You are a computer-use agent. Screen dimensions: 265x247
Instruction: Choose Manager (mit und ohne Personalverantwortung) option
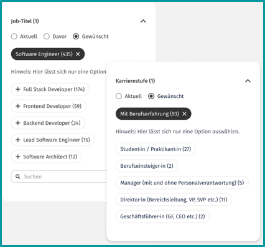pos(182,183)
